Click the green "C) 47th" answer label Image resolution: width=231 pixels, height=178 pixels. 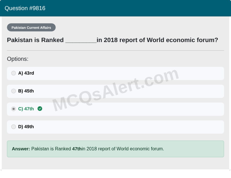pyautogui.click(x=26, y=109)
